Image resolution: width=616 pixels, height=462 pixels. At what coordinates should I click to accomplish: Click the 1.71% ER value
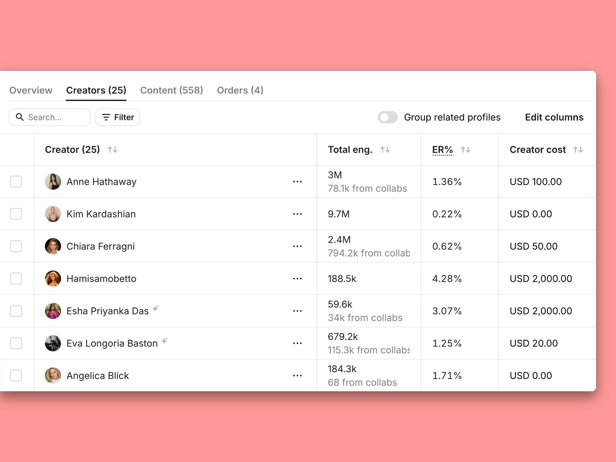[x=447, y=376]
